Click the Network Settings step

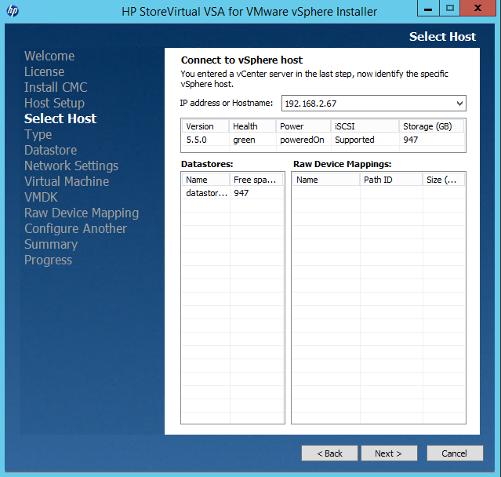[71, 166]
